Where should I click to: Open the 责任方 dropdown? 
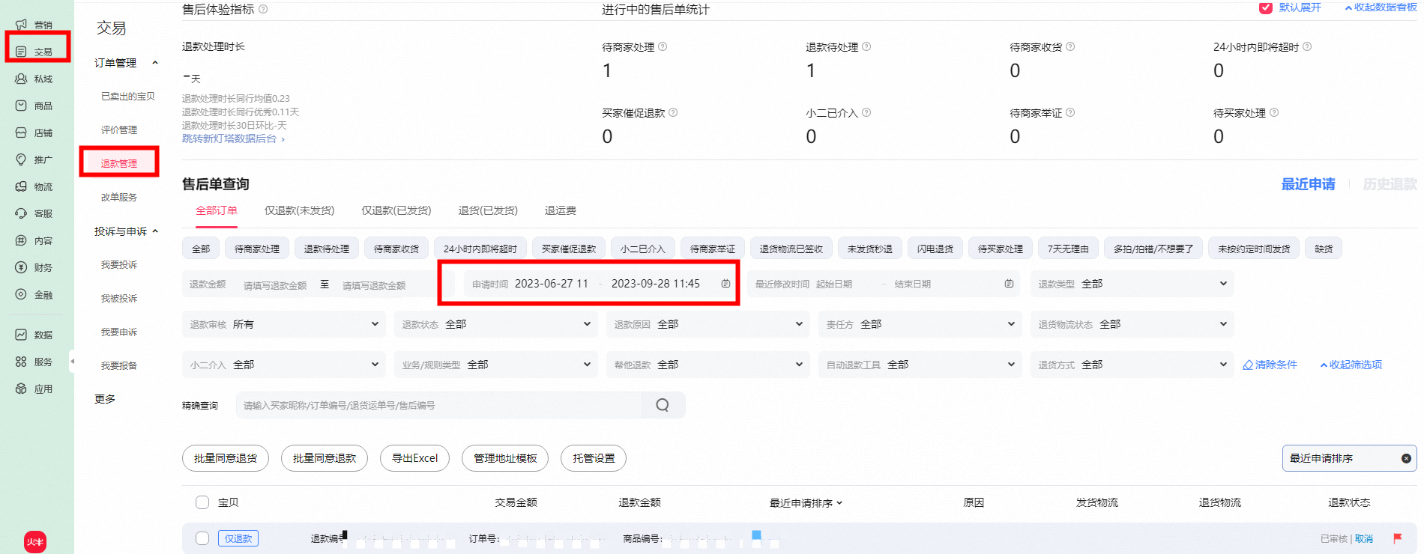920,324
